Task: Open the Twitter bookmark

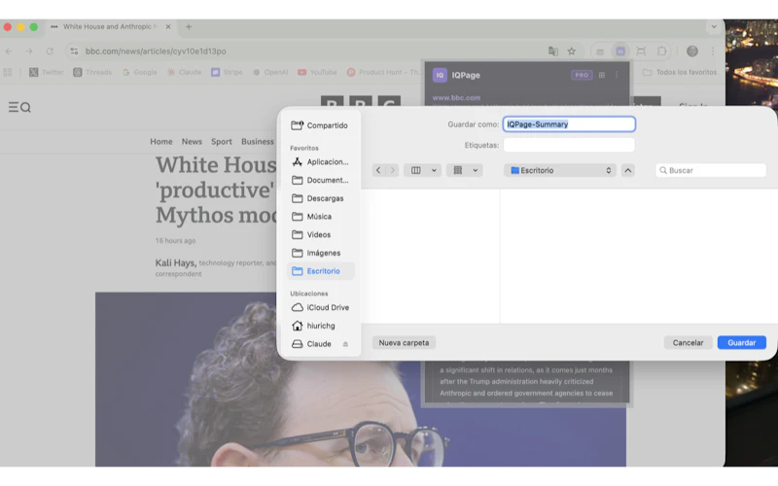Action: [46, 72]
